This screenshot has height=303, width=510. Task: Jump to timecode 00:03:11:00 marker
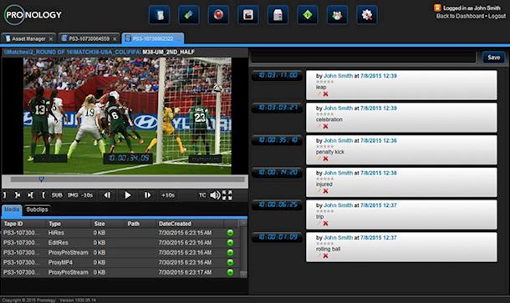coord(278,75)
